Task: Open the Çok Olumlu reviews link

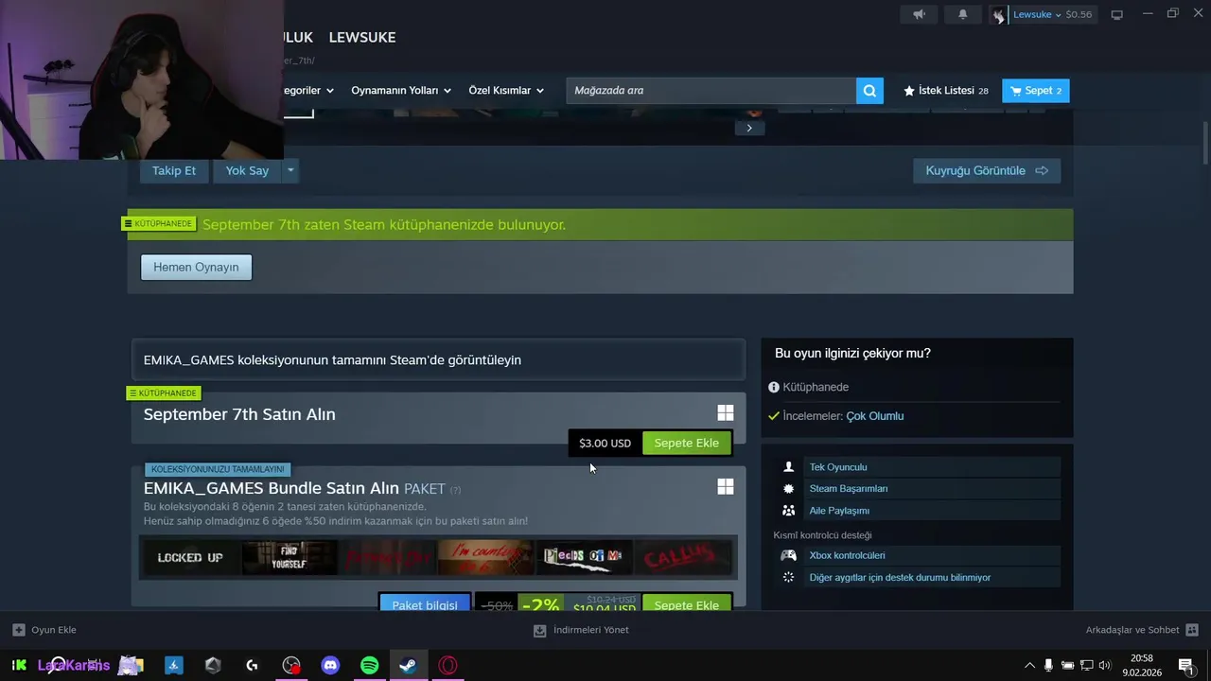Action: [x=875, y=416]
